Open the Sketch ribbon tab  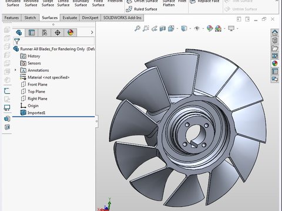click(30, 18)
